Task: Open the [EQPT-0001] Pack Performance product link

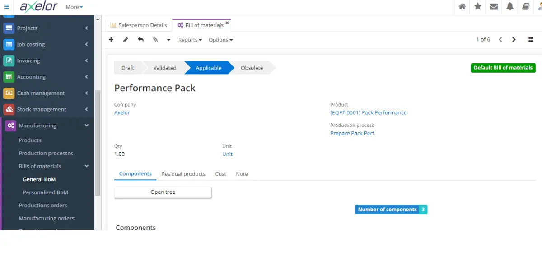Action: point(368,112)
